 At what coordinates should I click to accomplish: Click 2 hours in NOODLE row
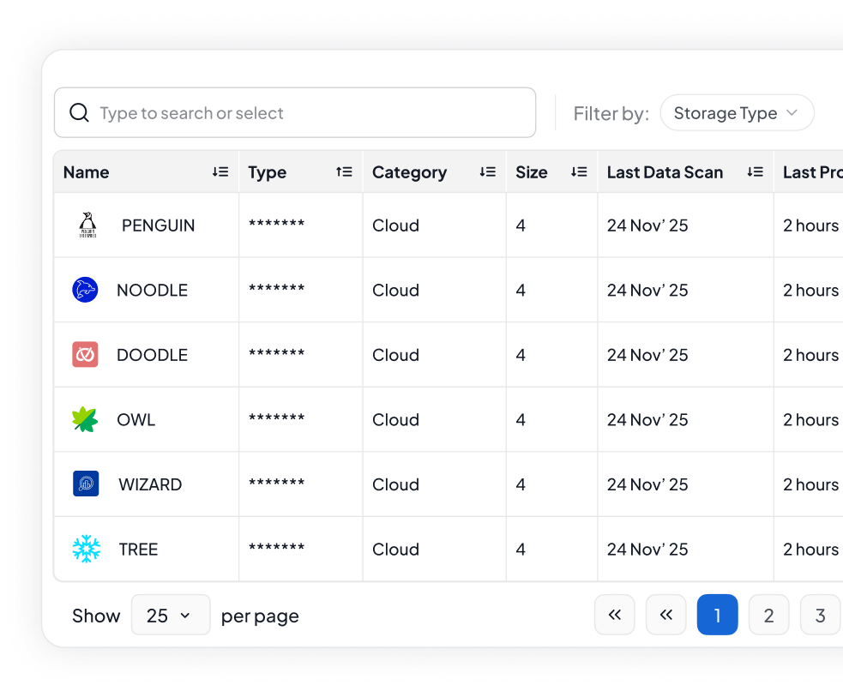point(810,290)
